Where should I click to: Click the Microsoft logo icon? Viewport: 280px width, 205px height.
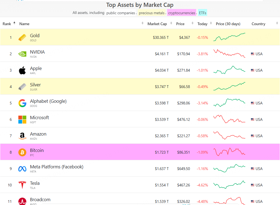pyautogui.click(x=22, y=119)
